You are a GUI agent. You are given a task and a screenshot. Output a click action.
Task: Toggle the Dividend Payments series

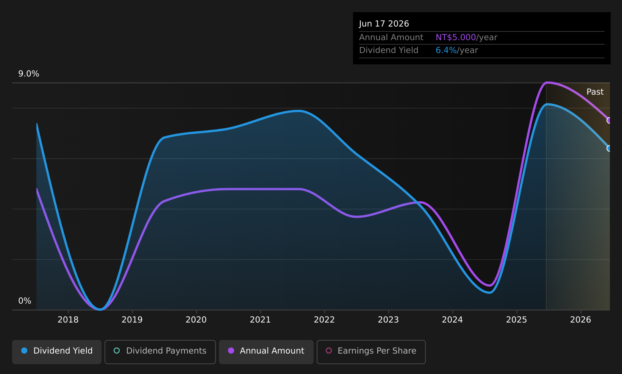pos(160,352)
